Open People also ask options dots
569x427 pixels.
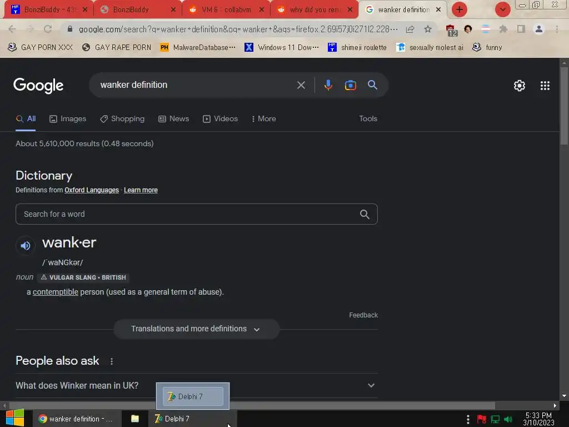click(112, 361)
